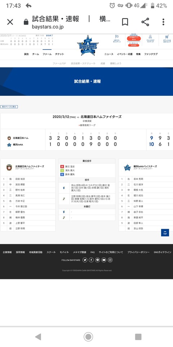Tap the Android back navigation button

(x=38, y=337)
